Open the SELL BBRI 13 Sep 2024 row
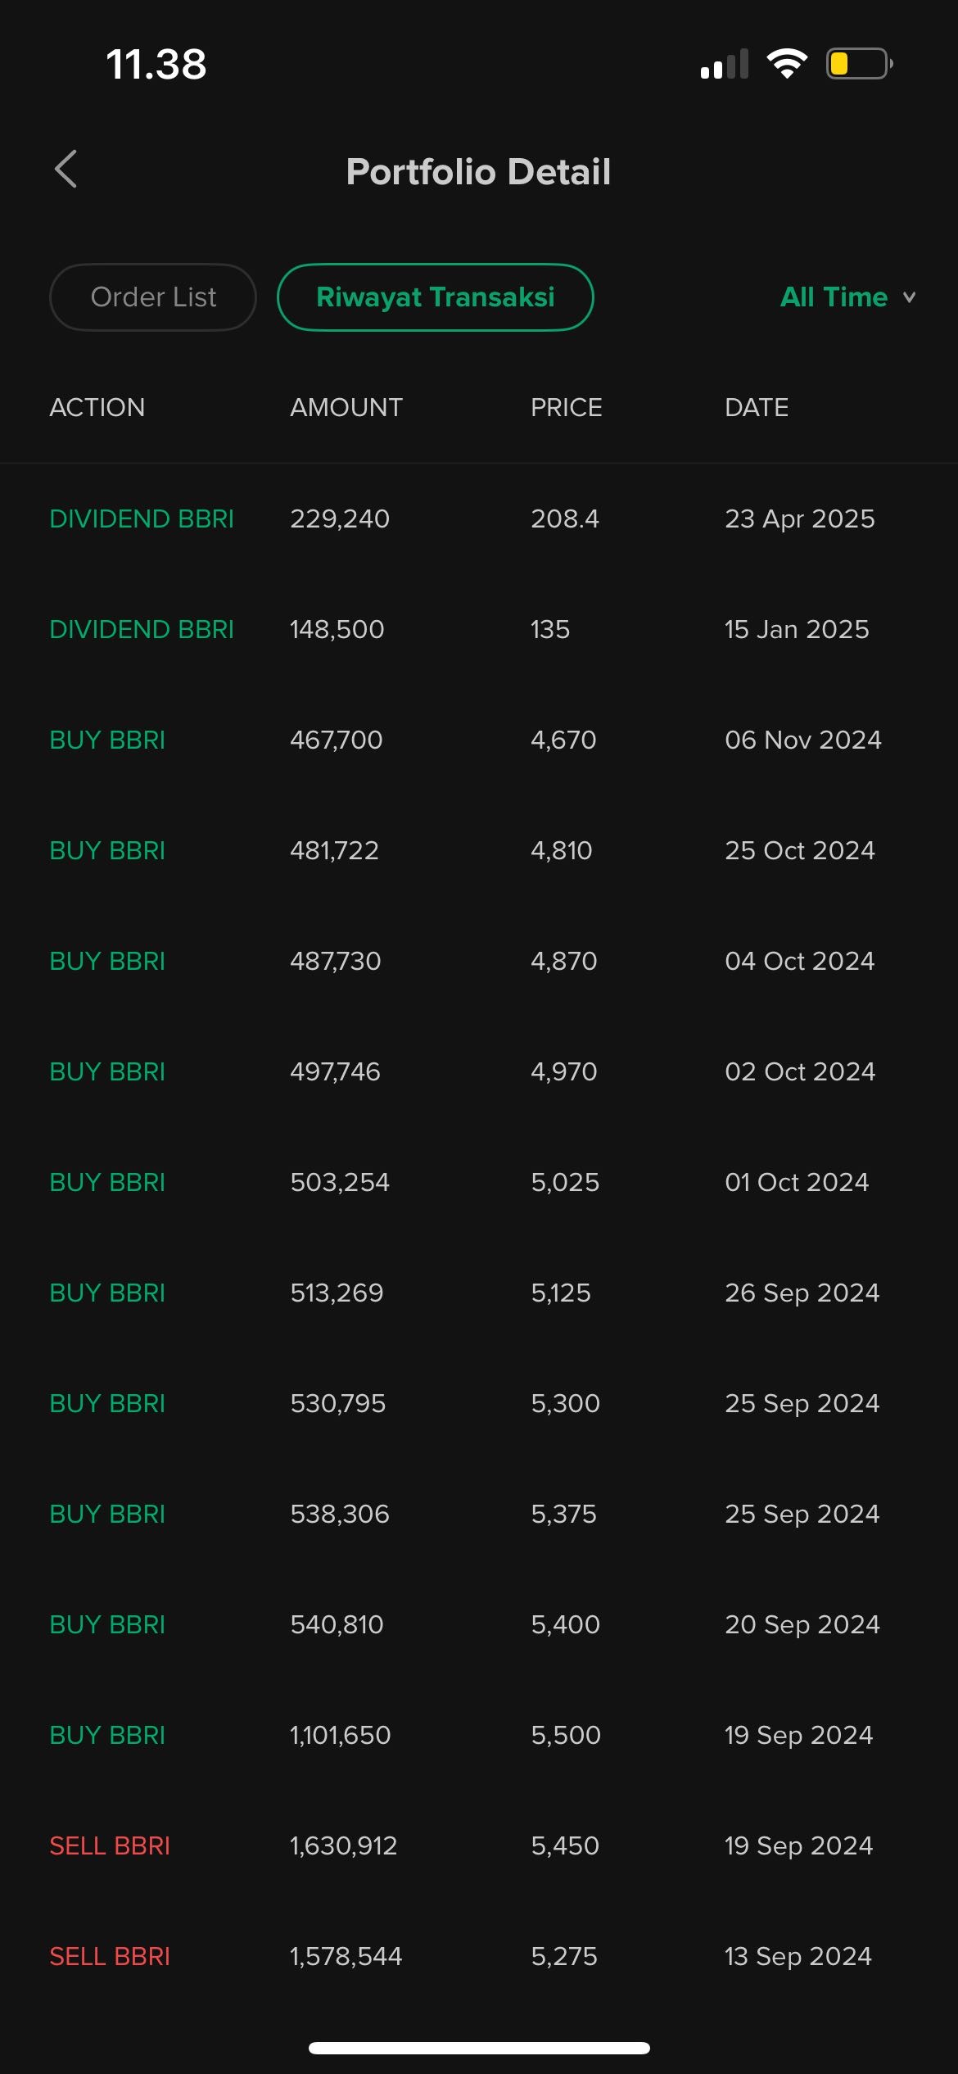 coord(479,1956)
